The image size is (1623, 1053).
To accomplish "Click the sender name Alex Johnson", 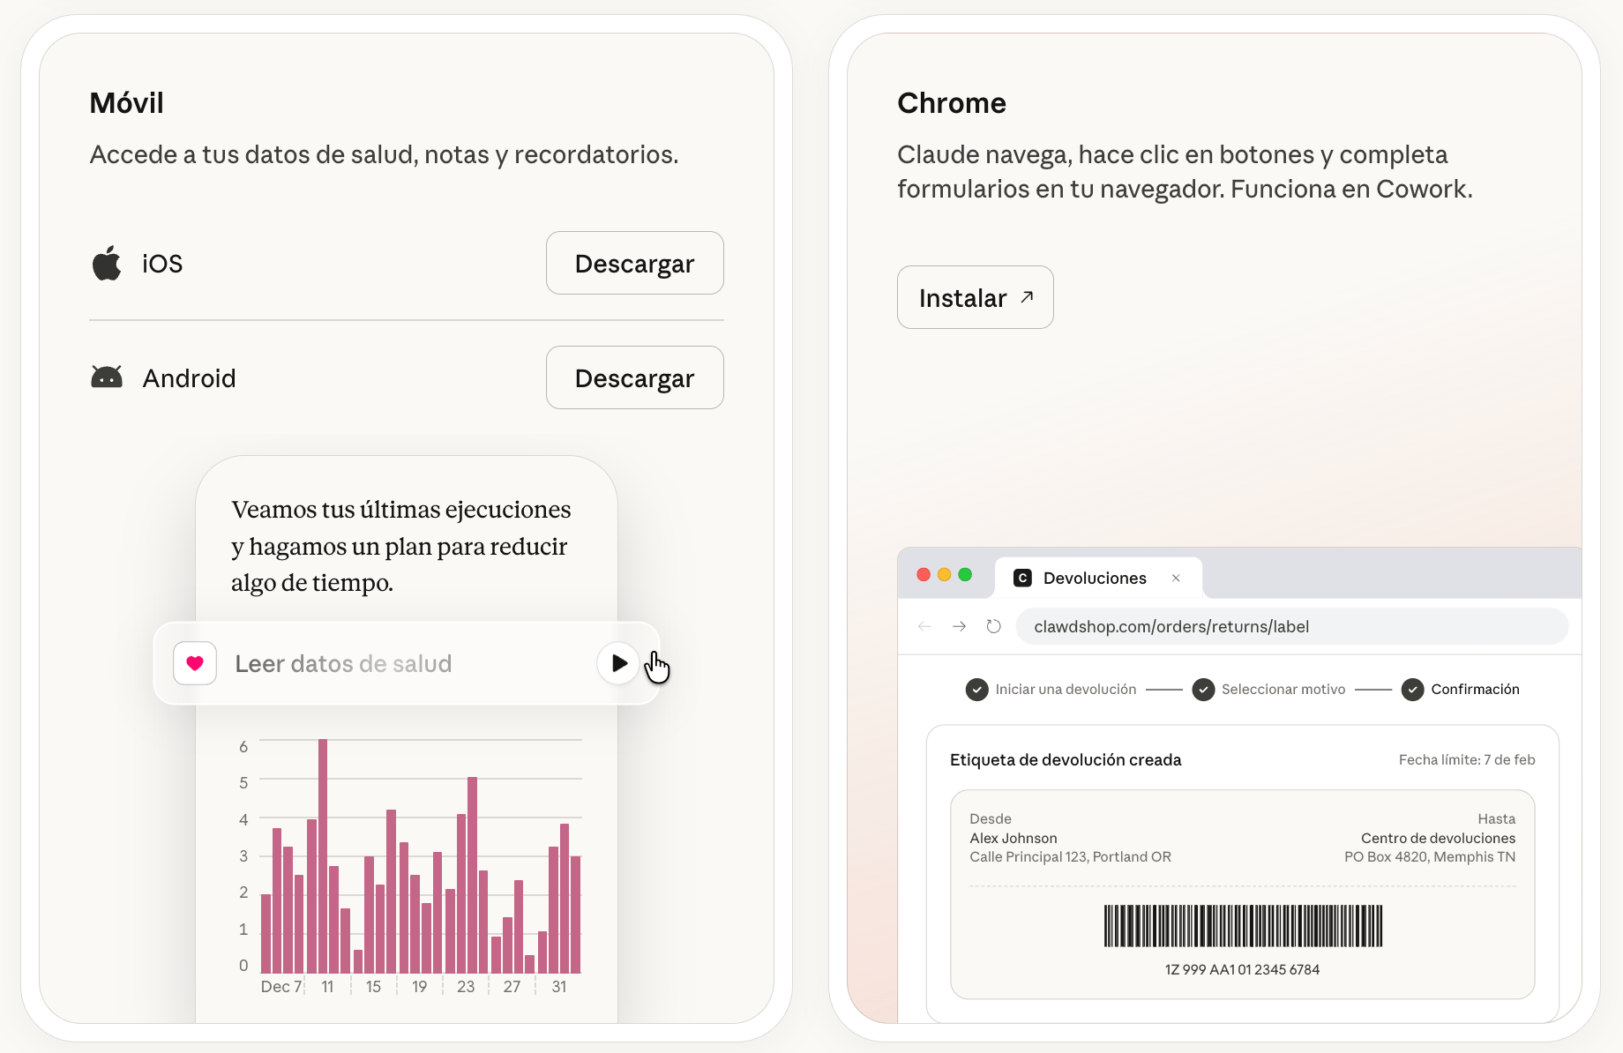I will pyautogui.click(x=1013, y=838).
